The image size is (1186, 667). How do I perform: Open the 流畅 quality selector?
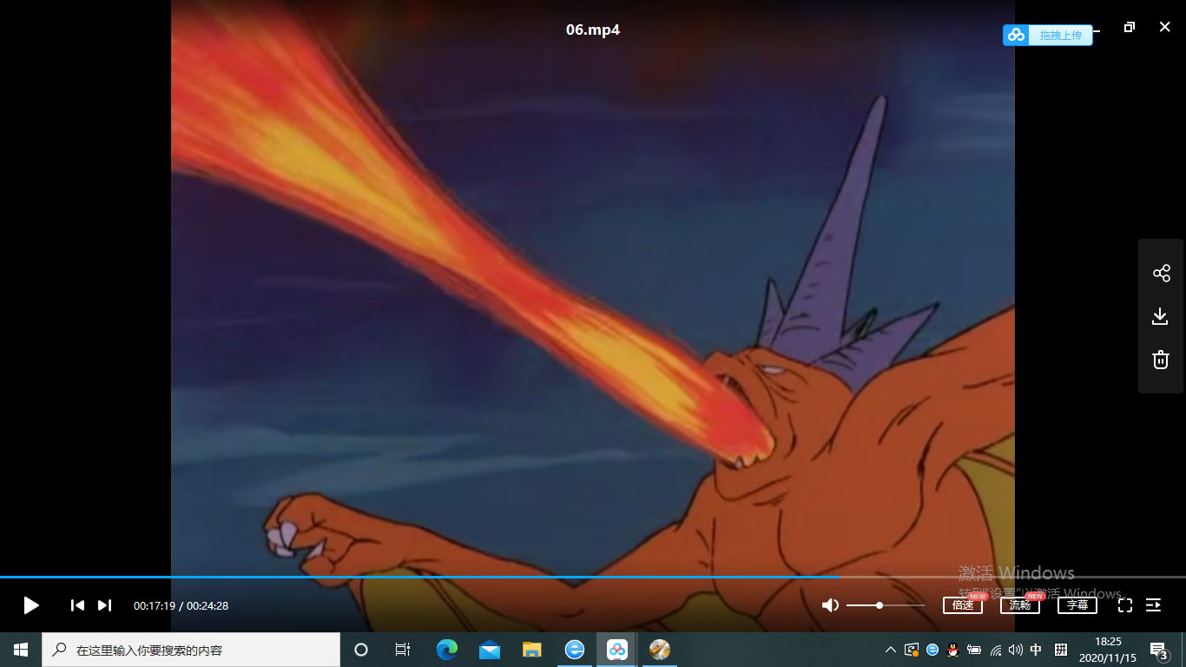point(1020,605)
